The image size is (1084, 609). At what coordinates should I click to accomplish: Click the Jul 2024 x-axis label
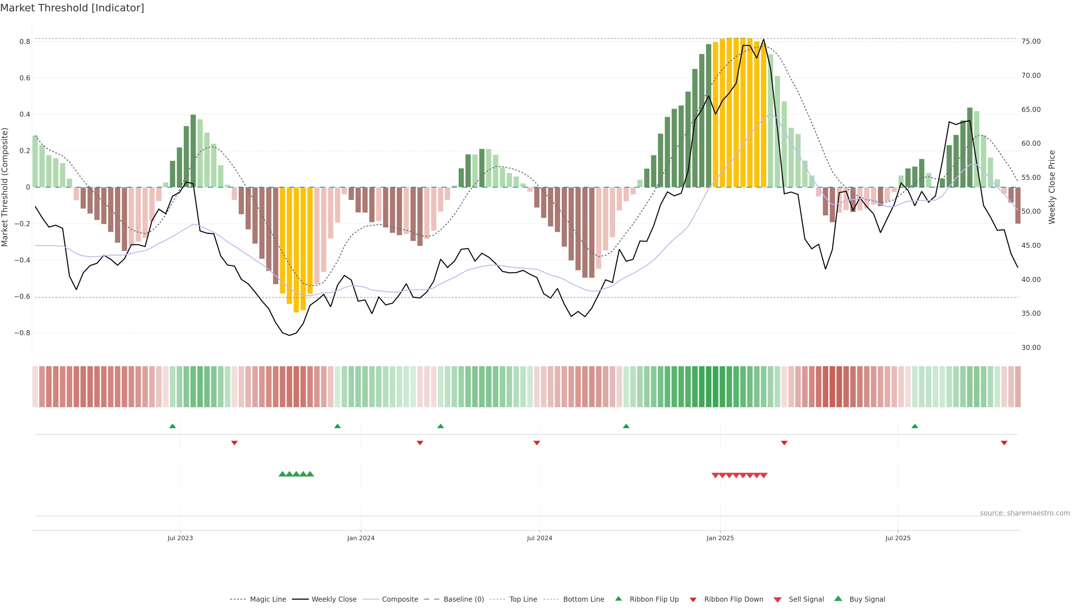[x=539, y=538]
